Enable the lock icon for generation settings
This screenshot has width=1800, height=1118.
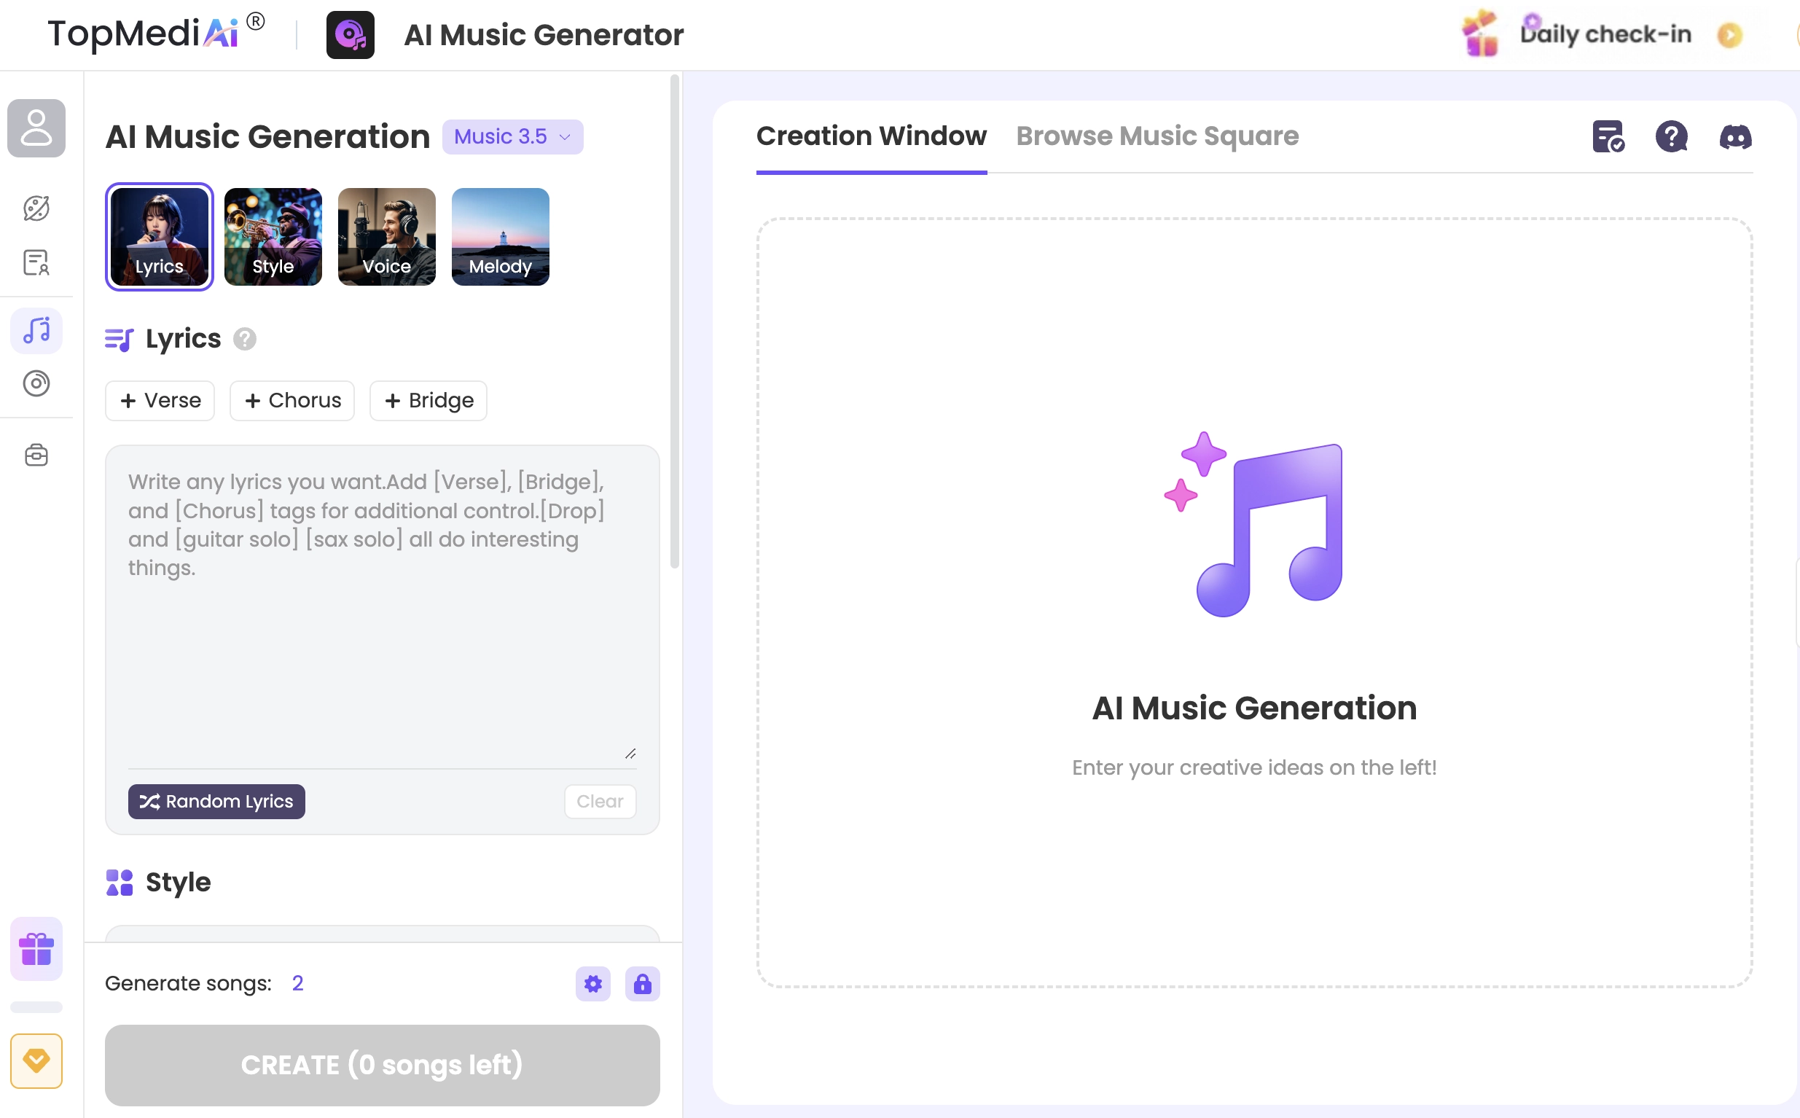tap(641, 984)
